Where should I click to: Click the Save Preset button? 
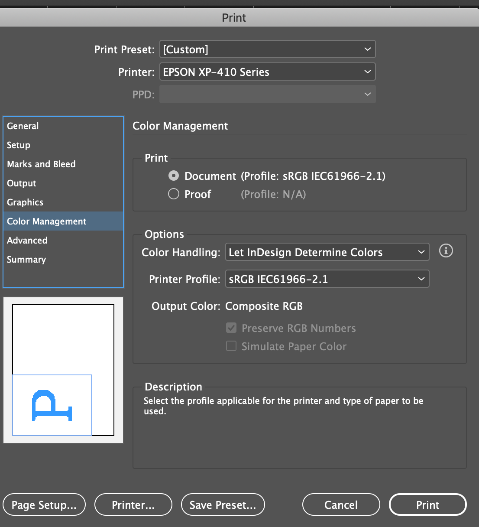[223, 504]
